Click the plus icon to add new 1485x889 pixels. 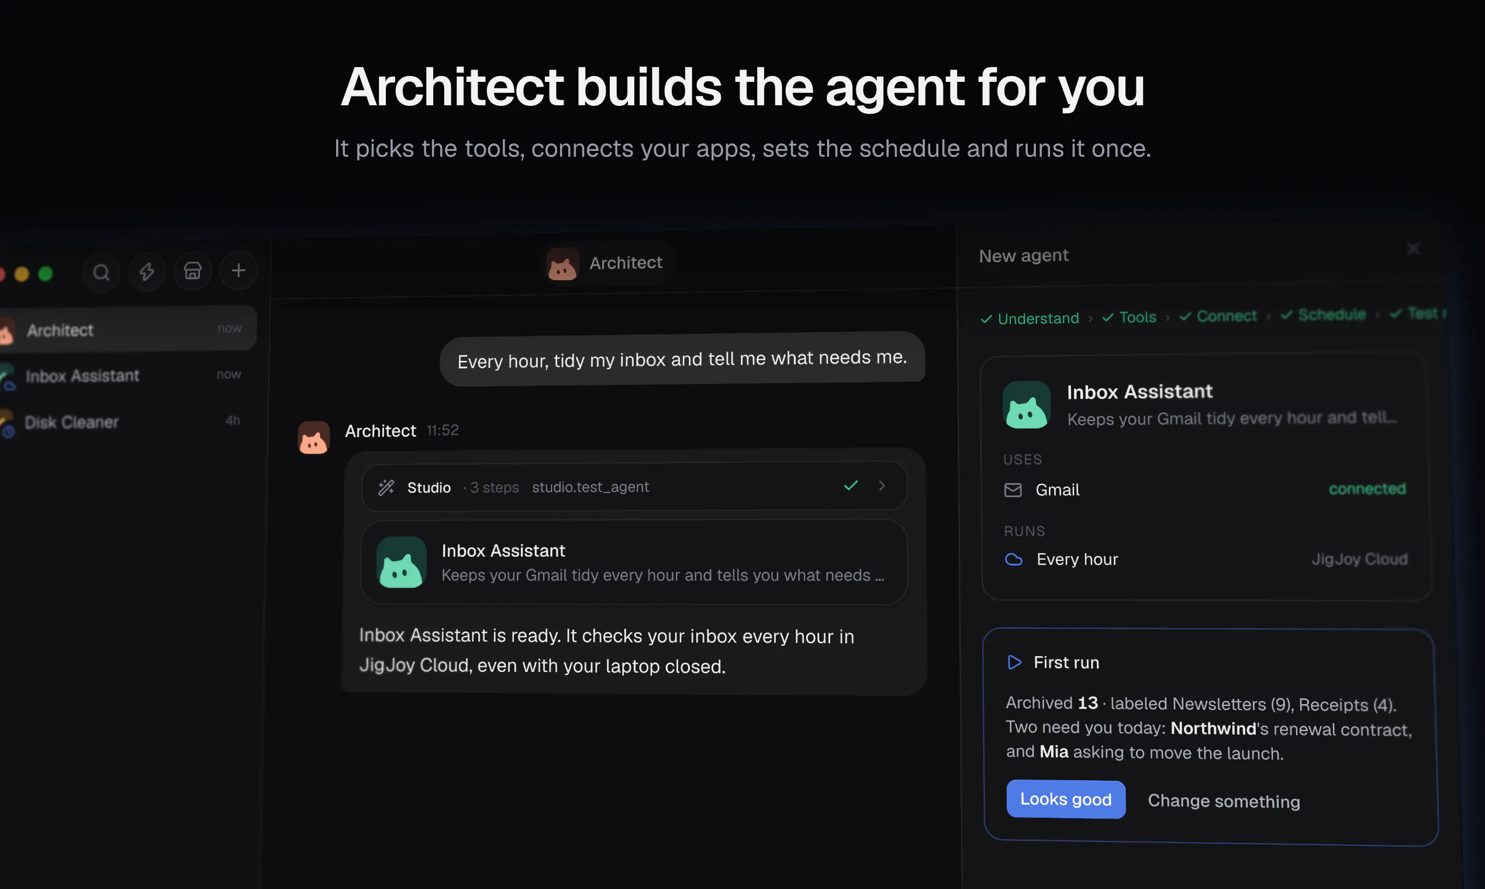click(239, 270)
